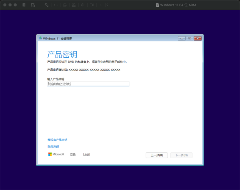Close the Windows 11 安装程序 window
The image size is (240, 190).
point(197,38)
